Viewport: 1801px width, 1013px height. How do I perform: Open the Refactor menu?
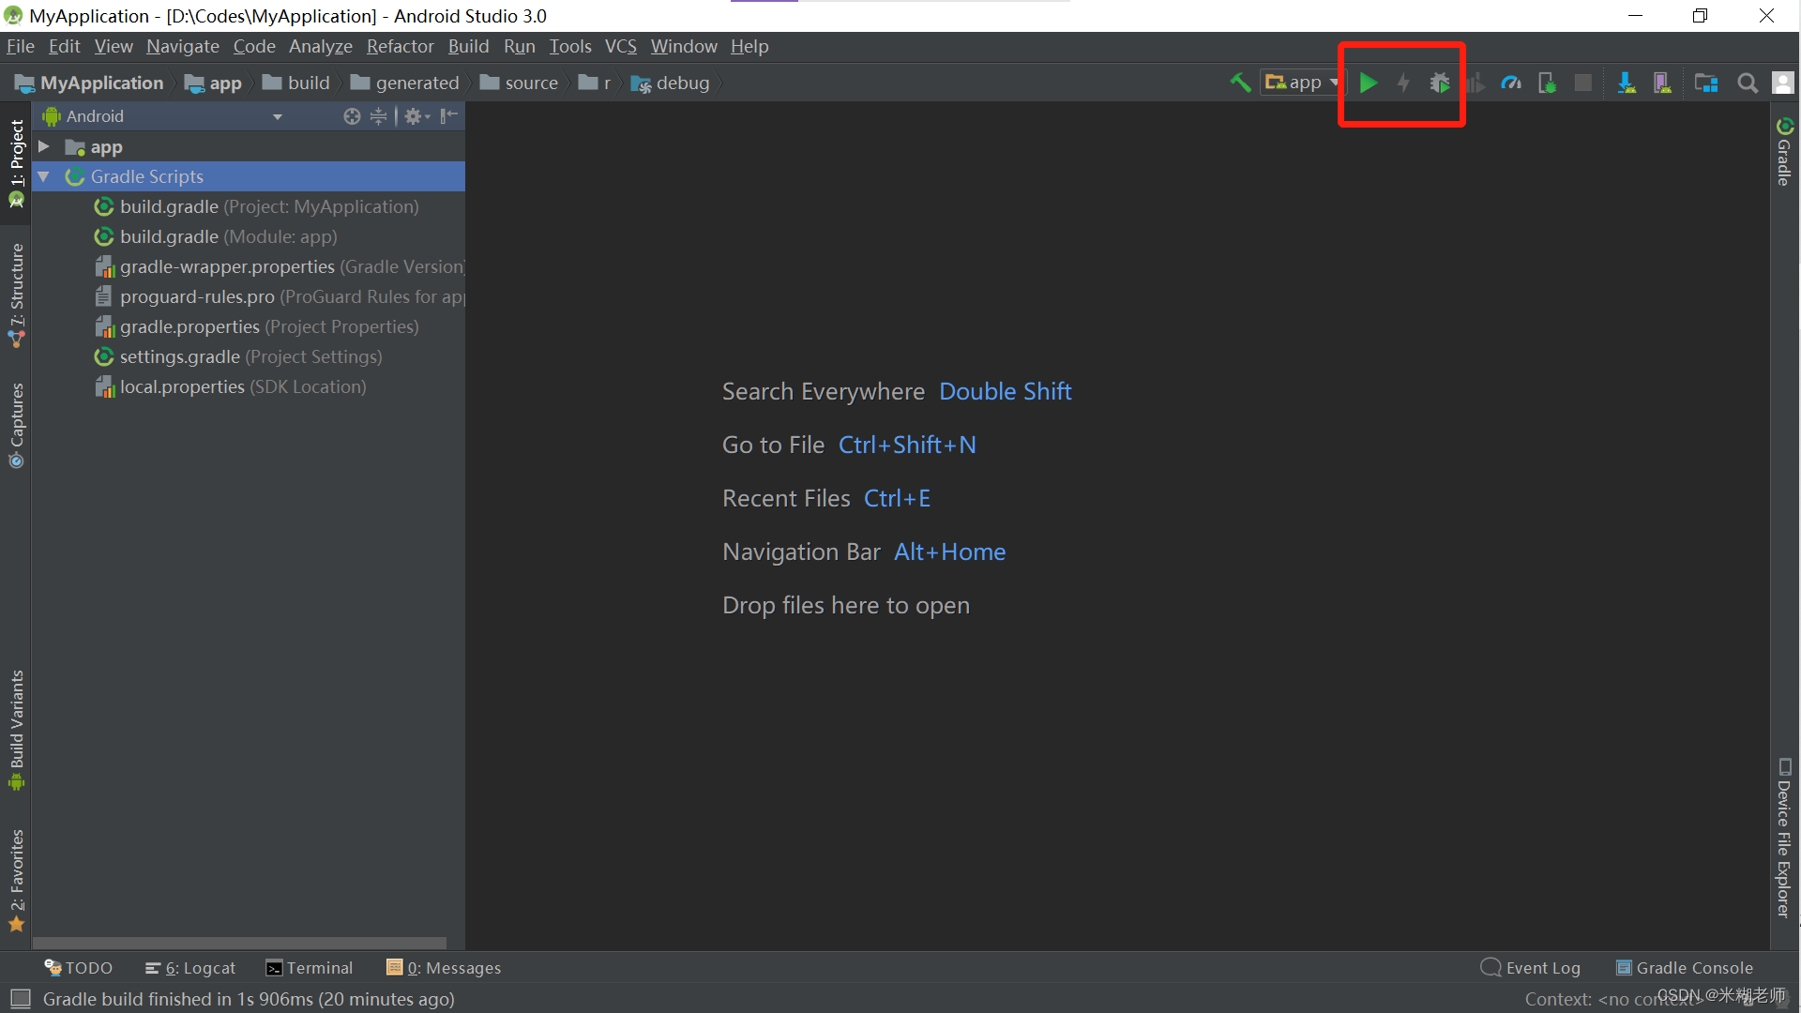click(x=400, y=46)
